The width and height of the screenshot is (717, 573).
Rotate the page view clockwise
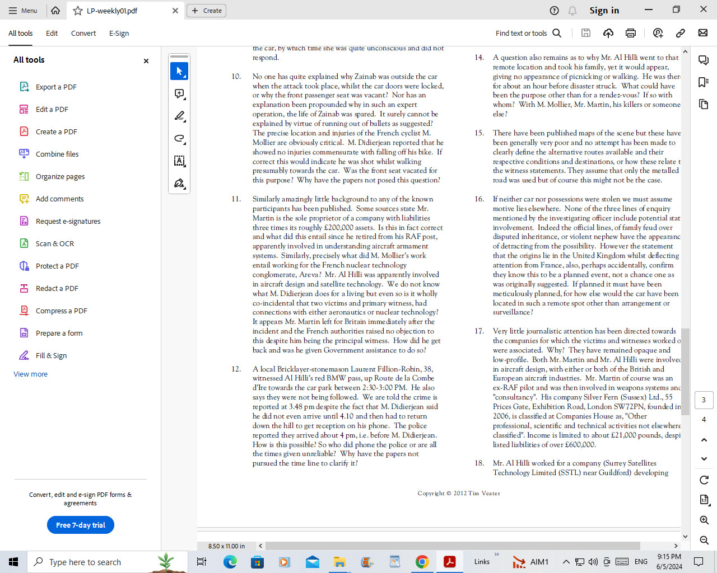point(704,480)
